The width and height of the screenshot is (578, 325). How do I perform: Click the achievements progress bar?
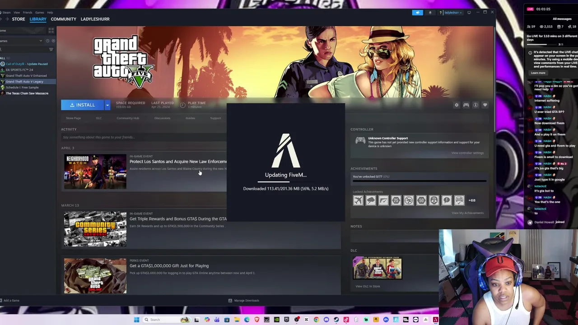click(x=420, y=181)
